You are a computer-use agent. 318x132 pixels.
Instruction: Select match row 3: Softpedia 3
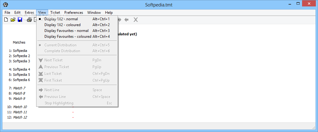20,61
